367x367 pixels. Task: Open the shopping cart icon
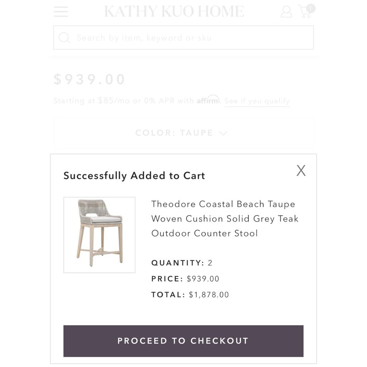click(305, 12)
